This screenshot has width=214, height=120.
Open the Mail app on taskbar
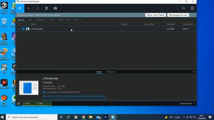click(x=98, y=117)
